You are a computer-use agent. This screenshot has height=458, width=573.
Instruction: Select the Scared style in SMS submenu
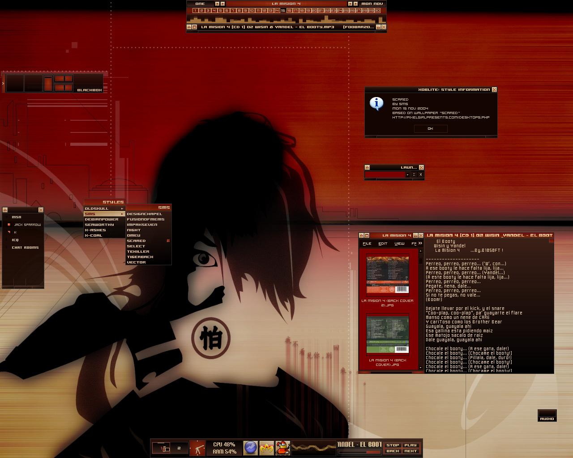tap(137, 241)
